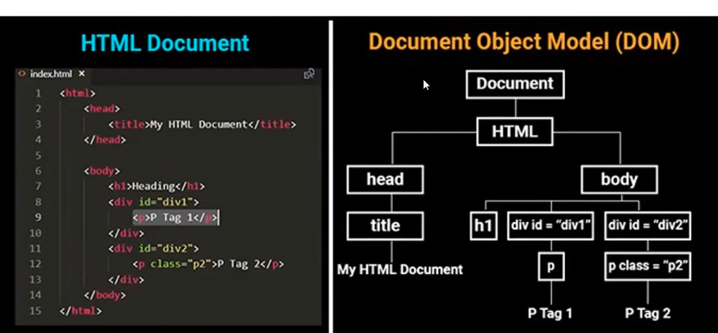Viewport: 718px width, 333px height.
Task: Click the closing </html> tag on line 15
Action: point(80,310)
